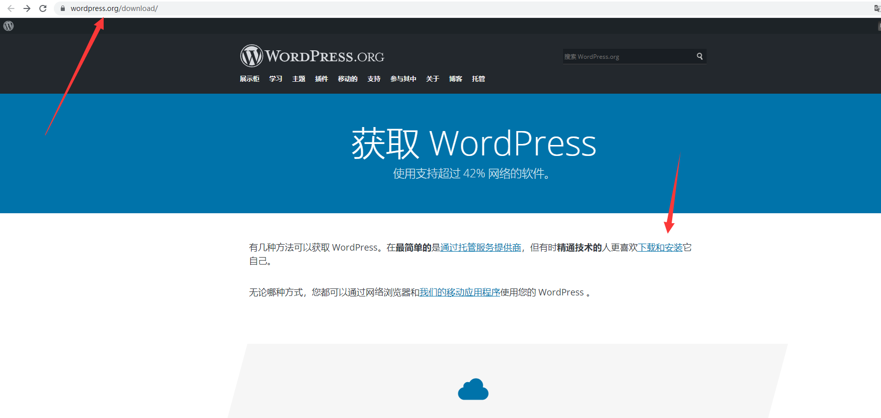Open the 移动的 menu item
Image resolution: width=881 pixels, height=418 pixels.
click(348, 79)
